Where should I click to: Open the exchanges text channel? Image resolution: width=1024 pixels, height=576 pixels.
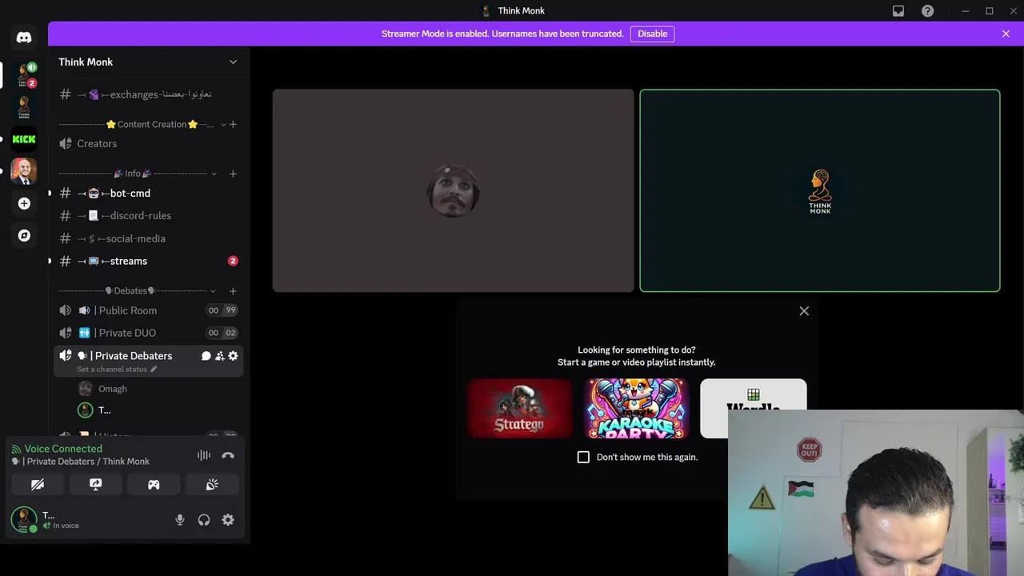pos(148,94)
